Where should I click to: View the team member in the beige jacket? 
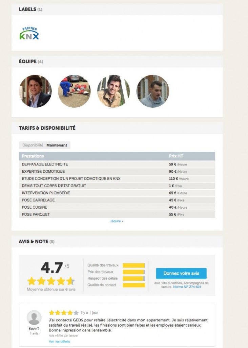[113, 91]
